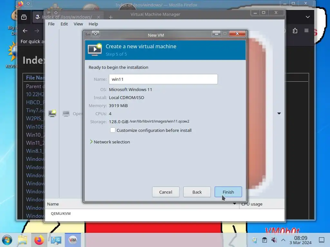330x247 pixels.
Task: Open system settings taskbar icon
Action: 56,240
